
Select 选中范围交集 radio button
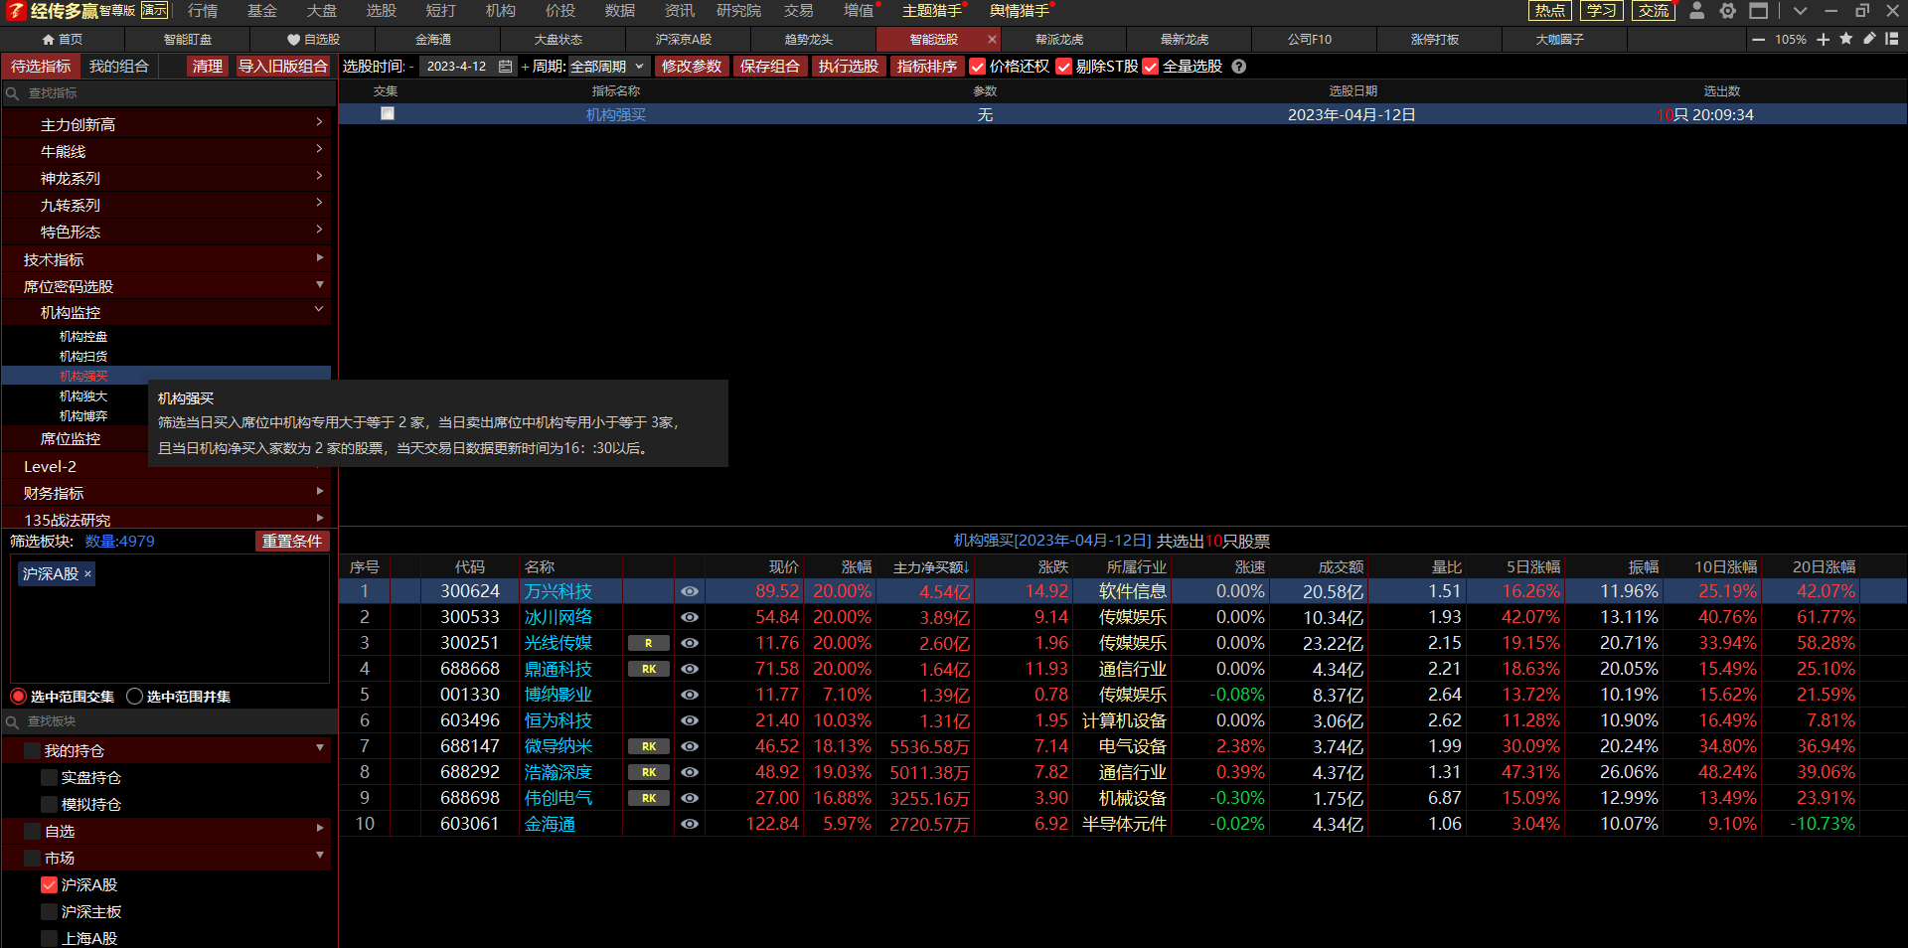click(18, 697)
